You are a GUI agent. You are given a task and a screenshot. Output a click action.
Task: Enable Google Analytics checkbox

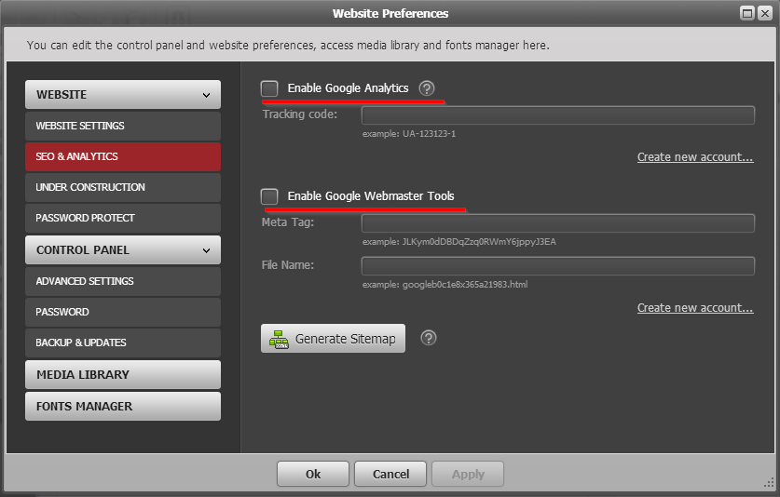[x=269, y=88]
